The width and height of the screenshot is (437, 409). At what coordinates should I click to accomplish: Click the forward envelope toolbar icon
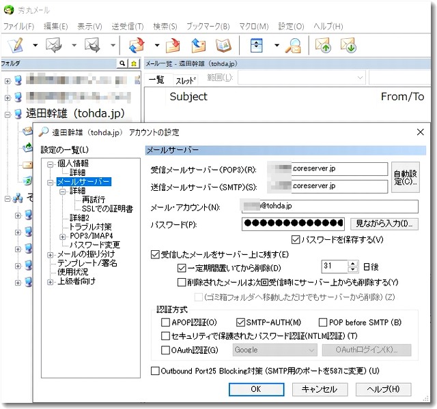coord(92,46)
